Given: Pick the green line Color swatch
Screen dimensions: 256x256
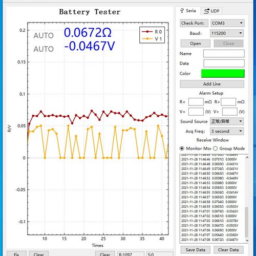Looking at the screenshot, I should pyautogui.click(x=223, y=73).
